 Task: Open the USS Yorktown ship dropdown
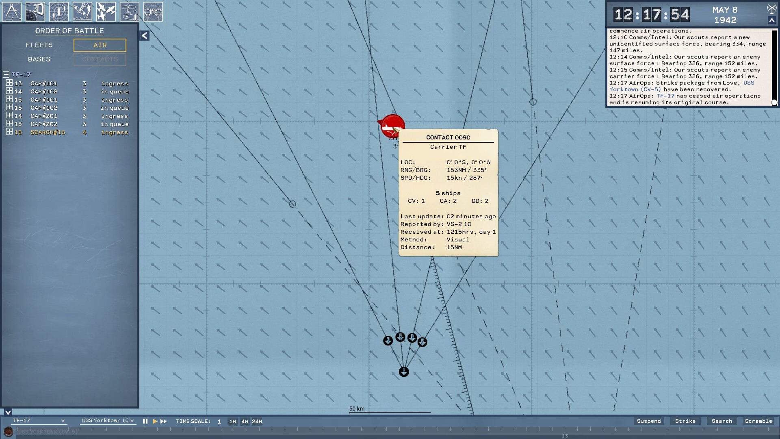pos(108,421)
